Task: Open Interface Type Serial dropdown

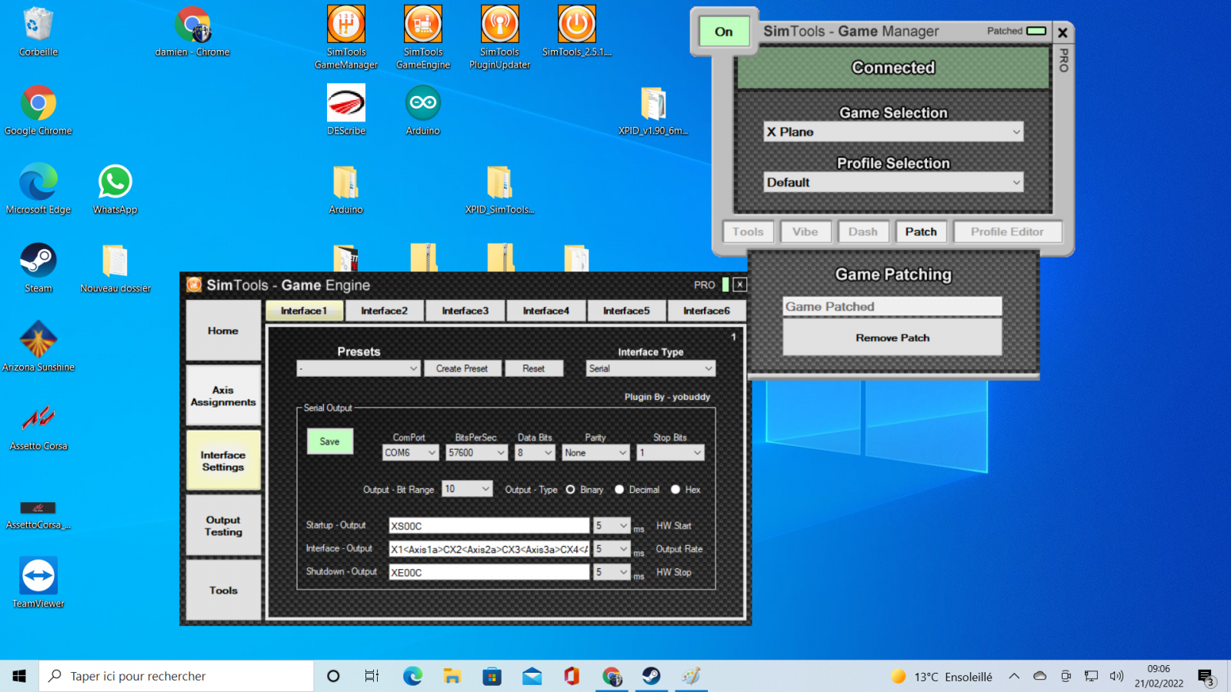Action: (651, 368)
